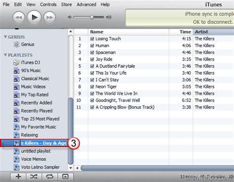
Task: Uncheck the Goodnight, Travel Well checkbox
Action: [x=92, y=100]
